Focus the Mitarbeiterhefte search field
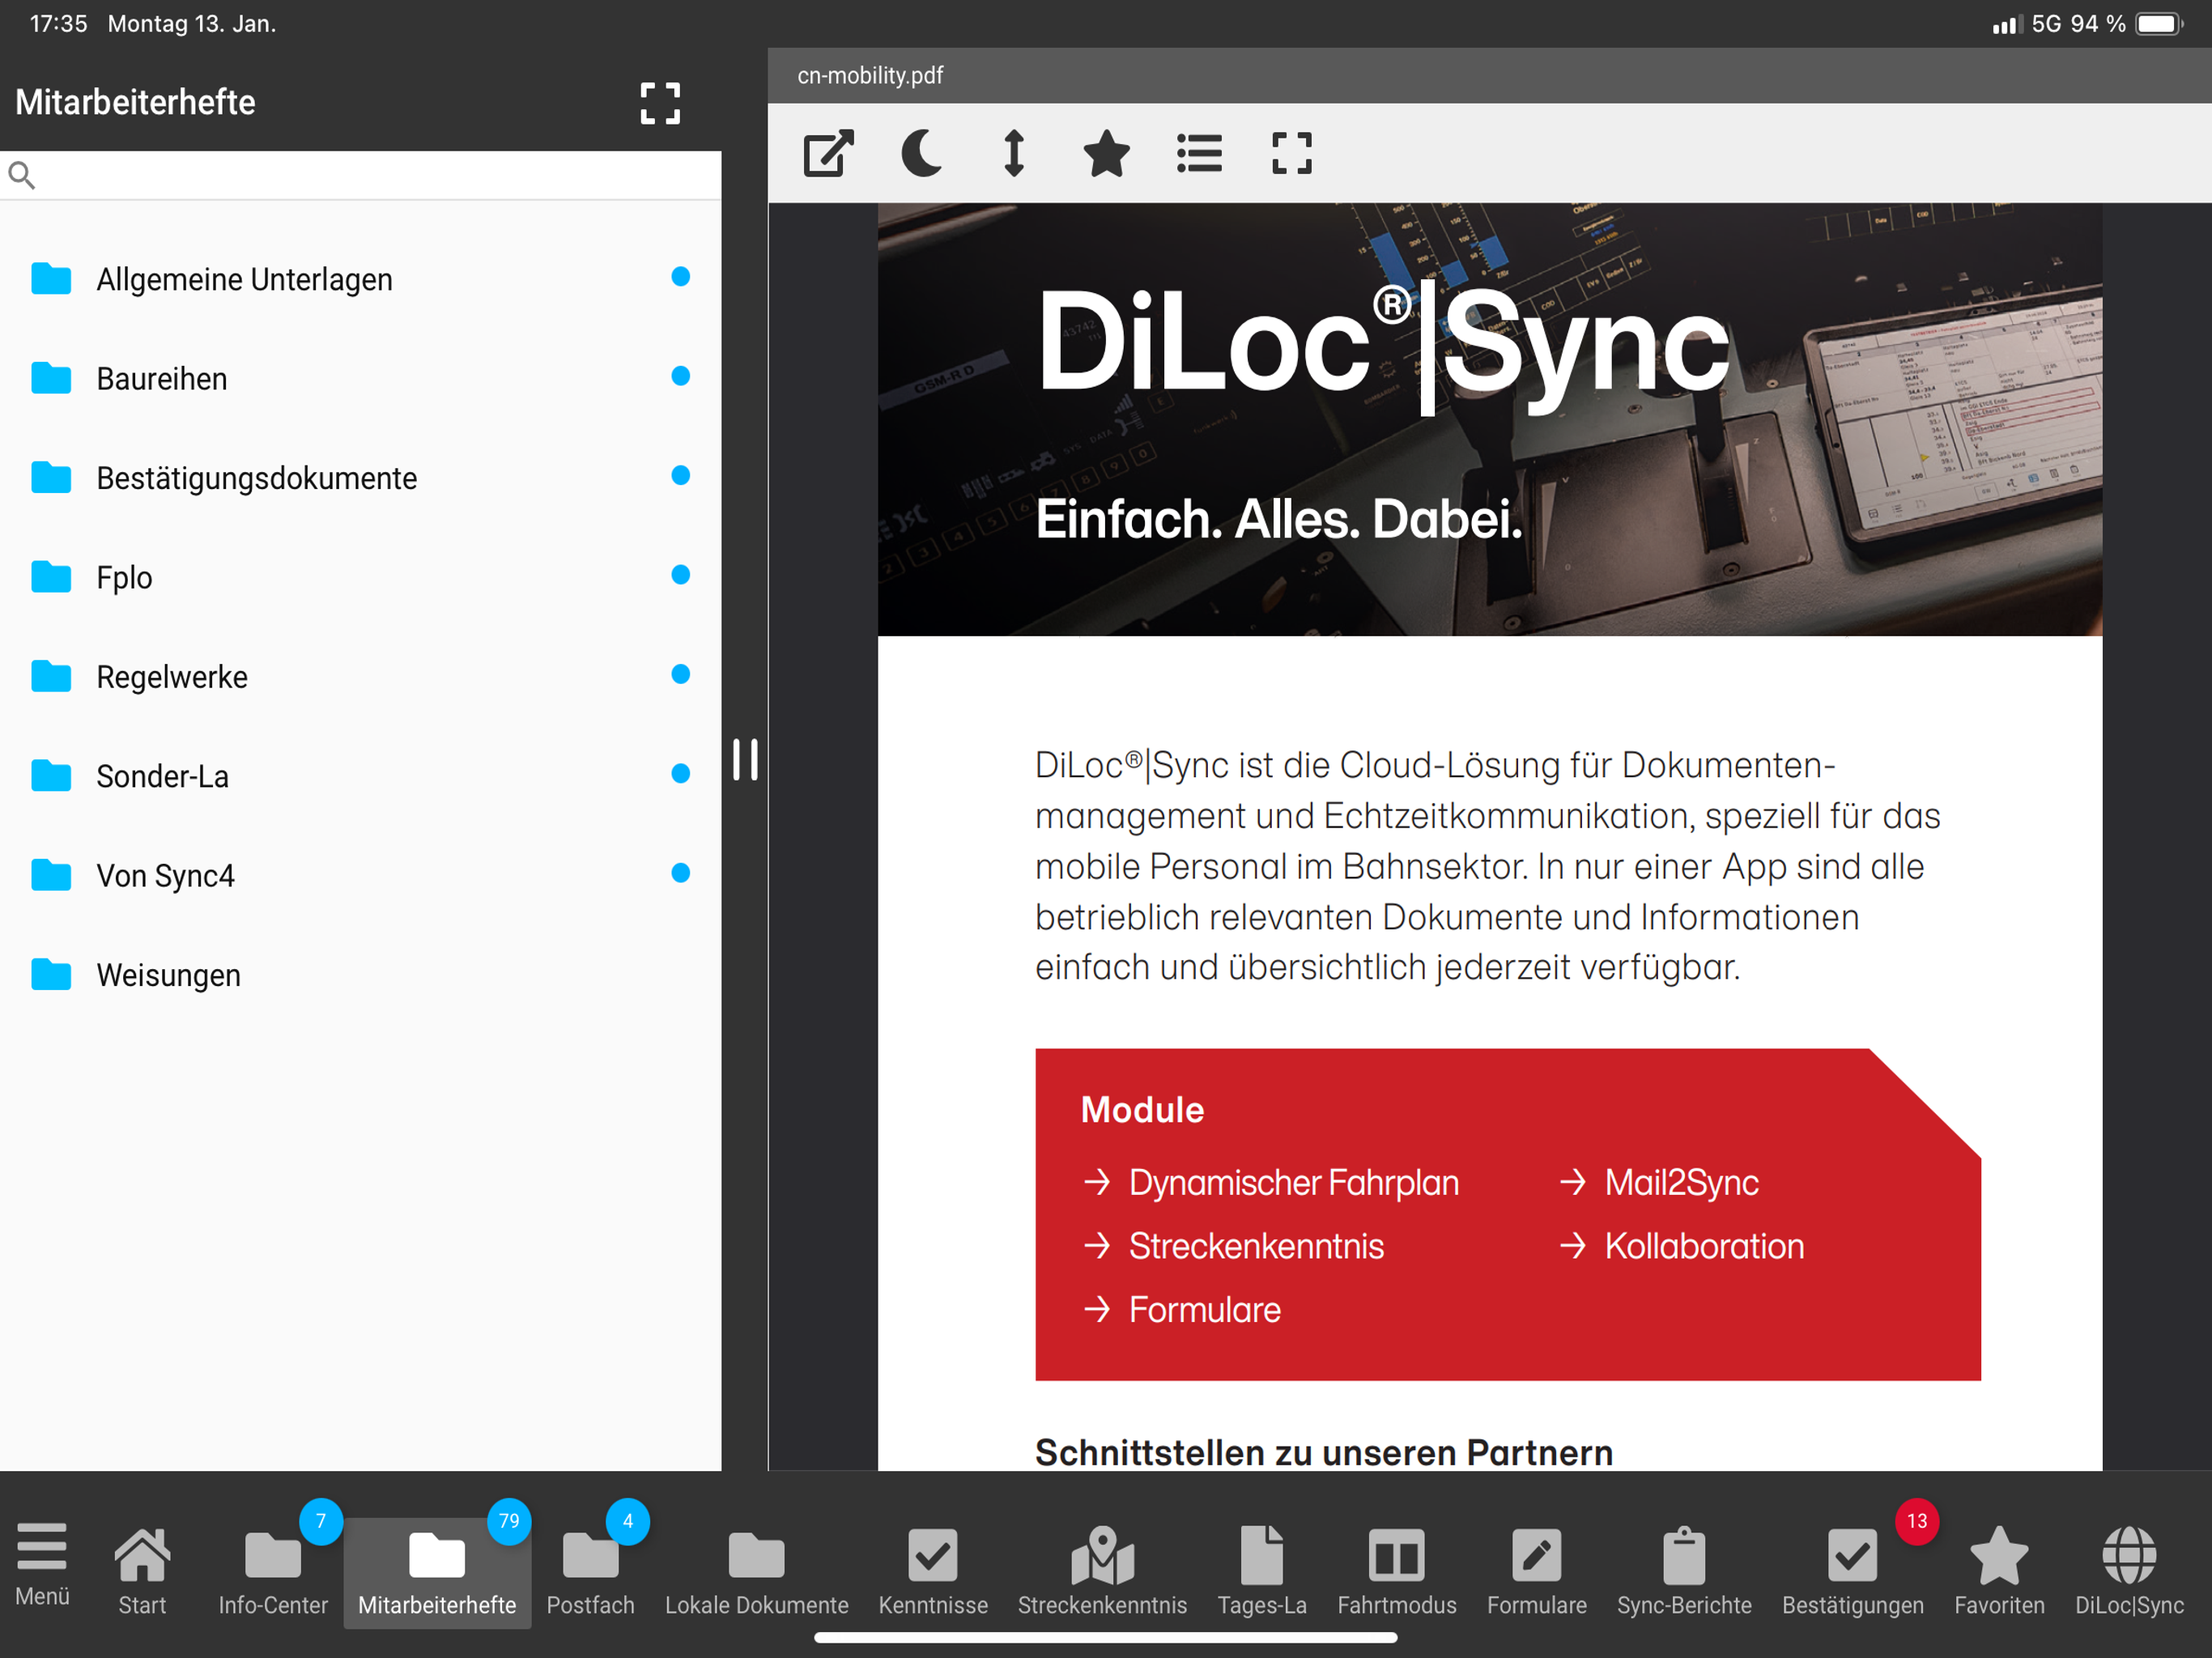Viewport: 2212px width, 1658px height. point(360,175)
